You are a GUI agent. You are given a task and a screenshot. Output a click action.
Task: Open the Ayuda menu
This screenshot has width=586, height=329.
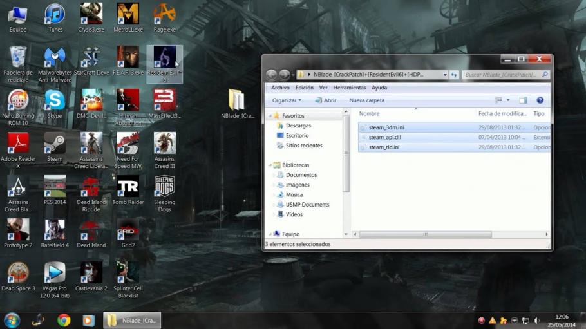point(379,88)
